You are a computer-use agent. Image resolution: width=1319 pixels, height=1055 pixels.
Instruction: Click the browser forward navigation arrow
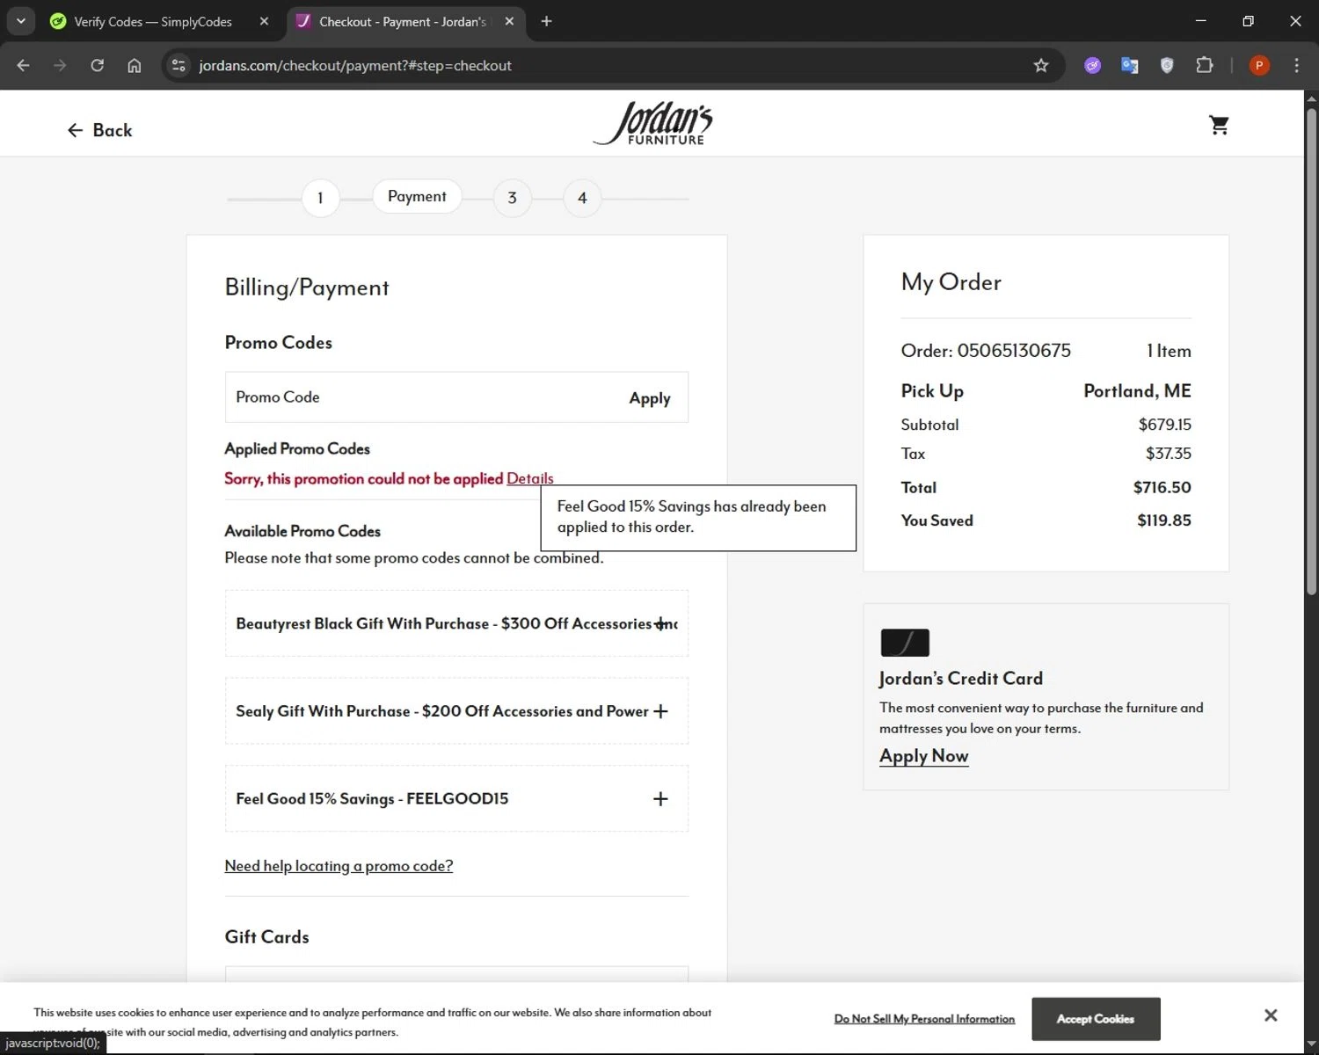coord(60,65)
